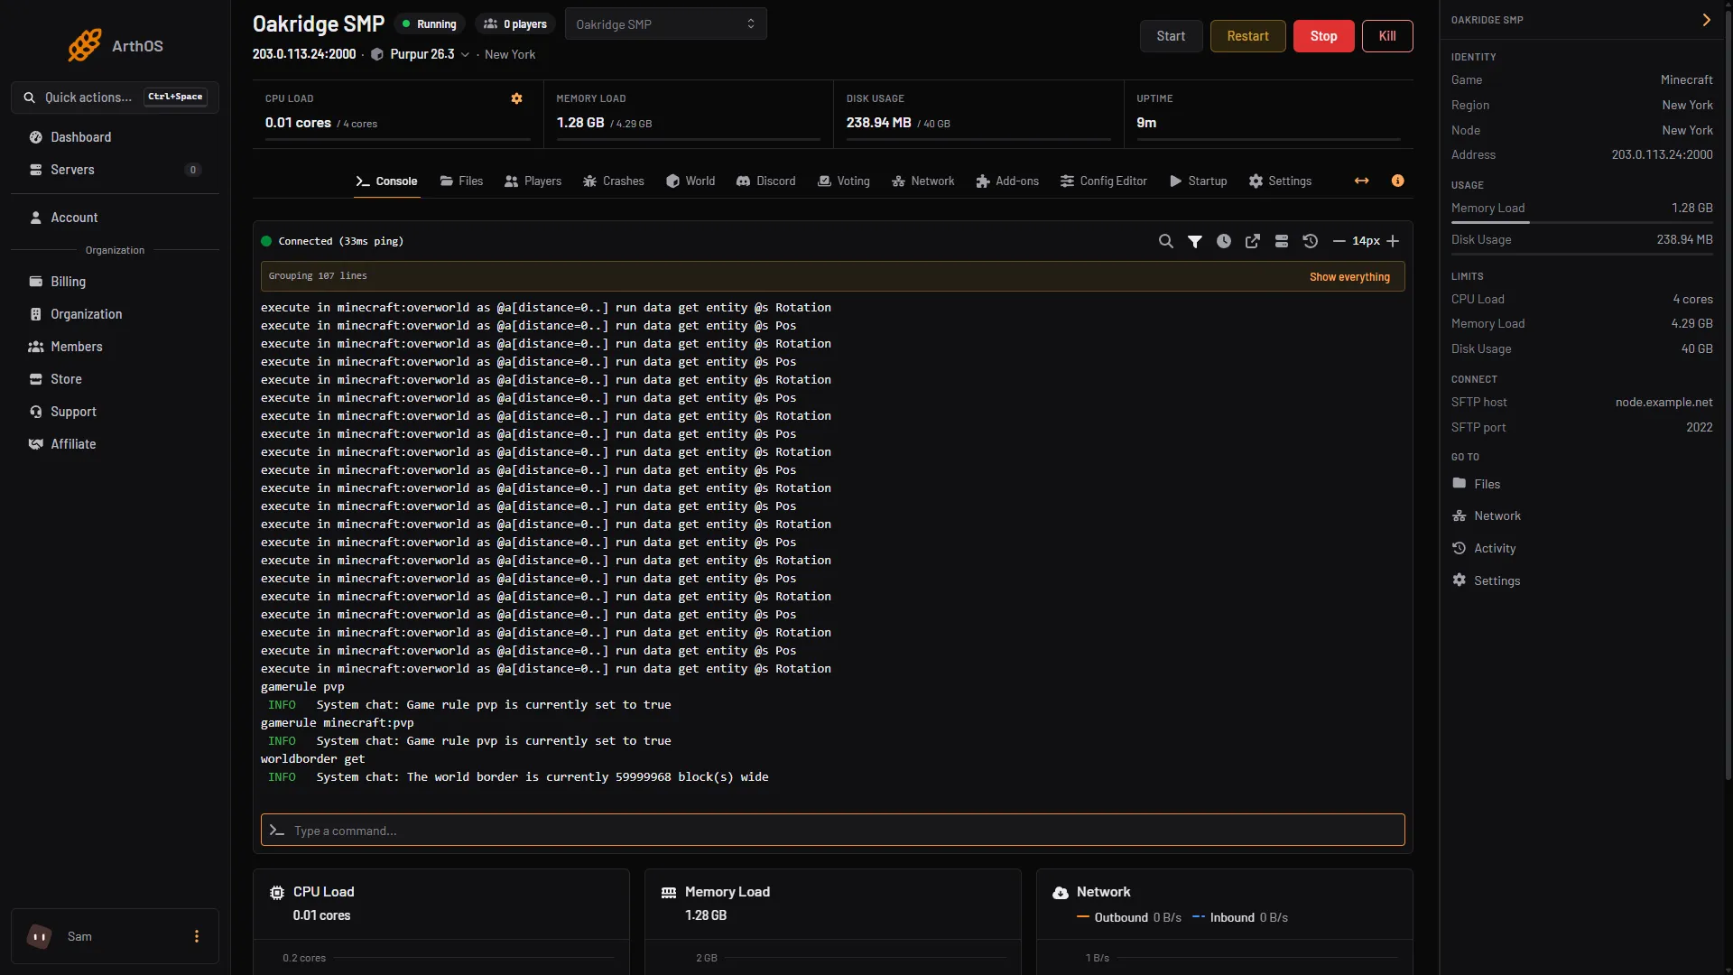Open the Oakridge SMP server selector
1733x975 pixels.
[666, 24]
